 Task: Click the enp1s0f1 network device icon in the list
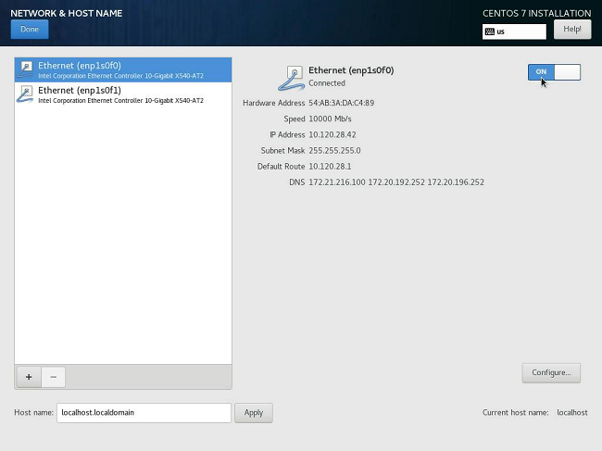pos(26,94)
